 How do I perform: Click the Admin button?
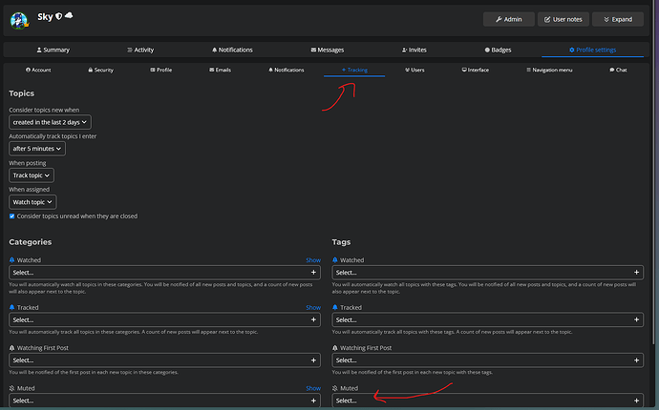pos(508,19)
